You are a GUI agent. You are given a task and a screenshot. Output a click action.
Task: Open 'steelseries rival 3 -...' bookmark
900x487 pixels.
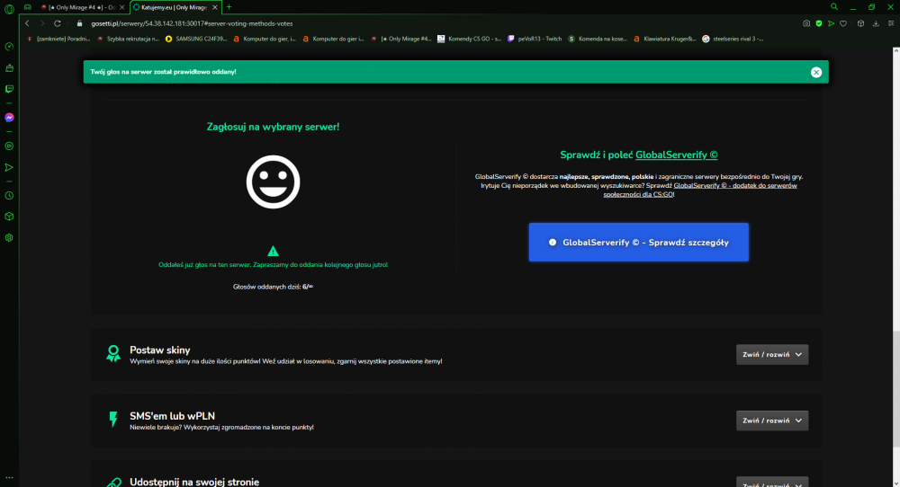click(733, 39)
